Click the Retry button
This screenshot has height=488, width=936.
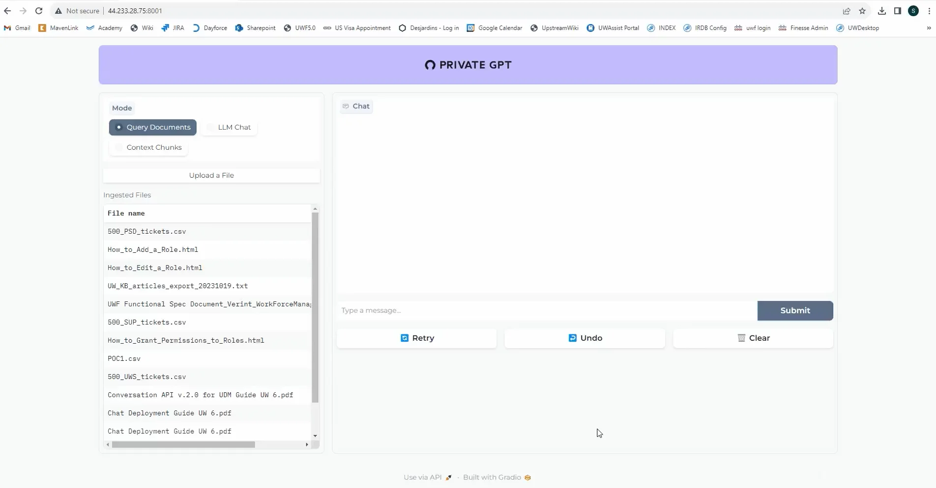coord(416,338)
